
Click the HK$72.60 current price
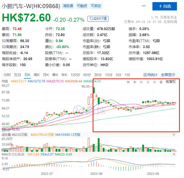pyautogui.click(x=26, y=18)
